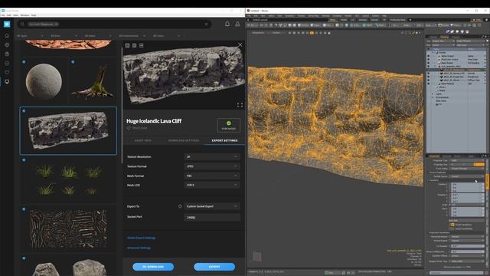490x276 pixels.
Task: Clear the Bridge search bar
Action: [x=206, y=24]
